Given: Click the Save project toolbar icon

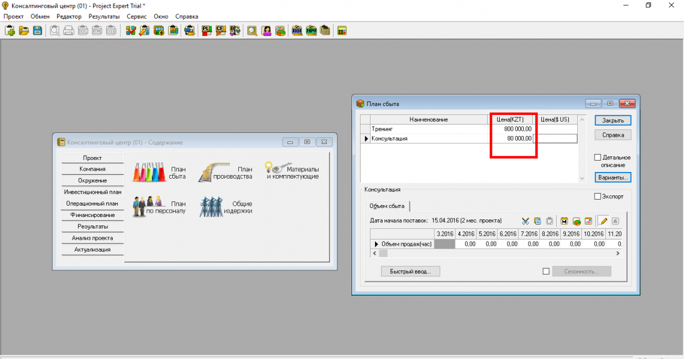Looking at the screenshot, I should coord(37,31).
